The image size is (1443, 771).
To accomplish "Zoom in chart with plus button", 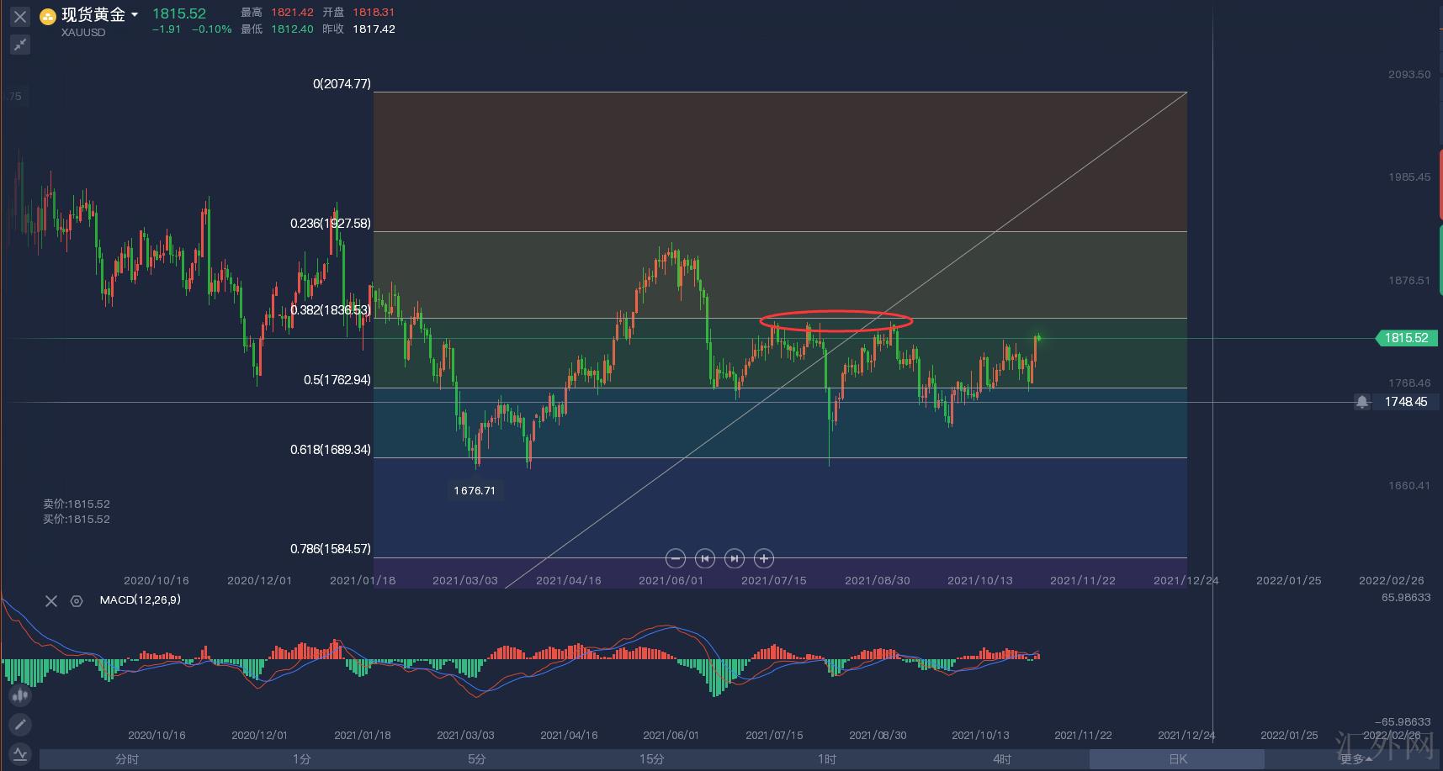I will pyautogui.click(x=764, y=558).
